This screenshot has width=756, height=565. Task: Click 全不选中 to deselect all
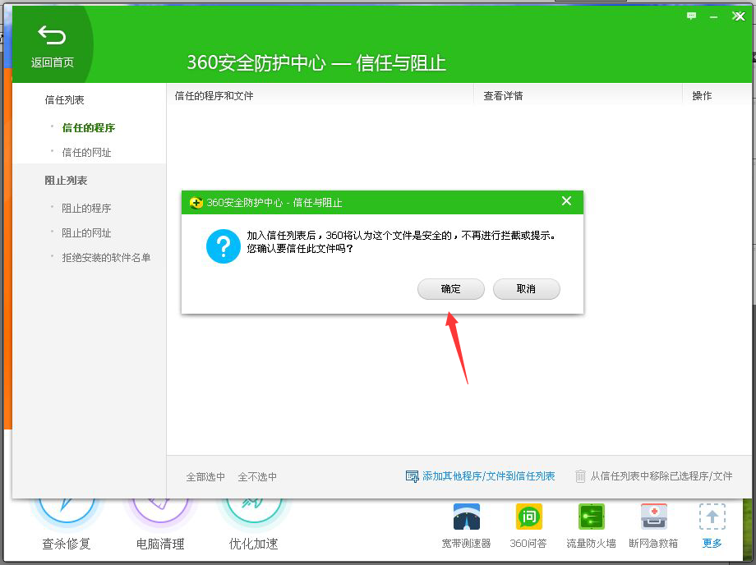pyautogui.click(x=257, y=477)
